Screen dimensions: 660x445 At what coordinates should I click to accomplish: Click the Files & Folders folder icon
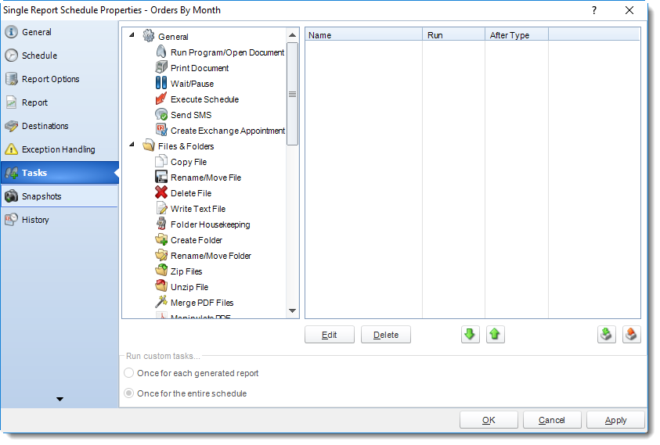point(149,145)
